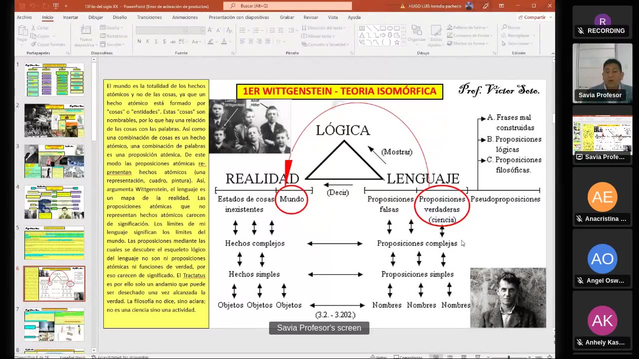Switch to the Dibujar tab
The height and width of the screenshot is (359, 639).
95,17
